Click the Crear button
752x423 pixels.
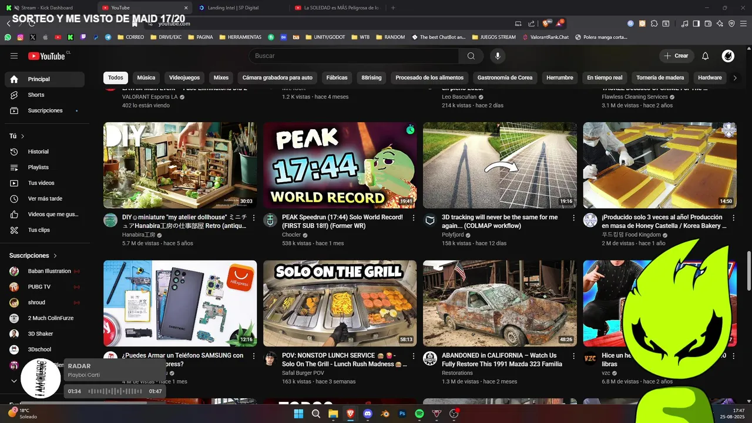tap(676, 56)
